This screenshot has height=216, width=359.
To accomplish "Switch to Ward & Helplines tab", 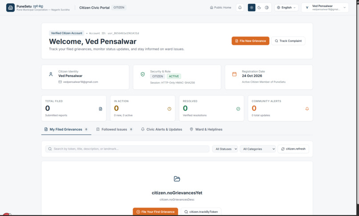I will [206, 130].
